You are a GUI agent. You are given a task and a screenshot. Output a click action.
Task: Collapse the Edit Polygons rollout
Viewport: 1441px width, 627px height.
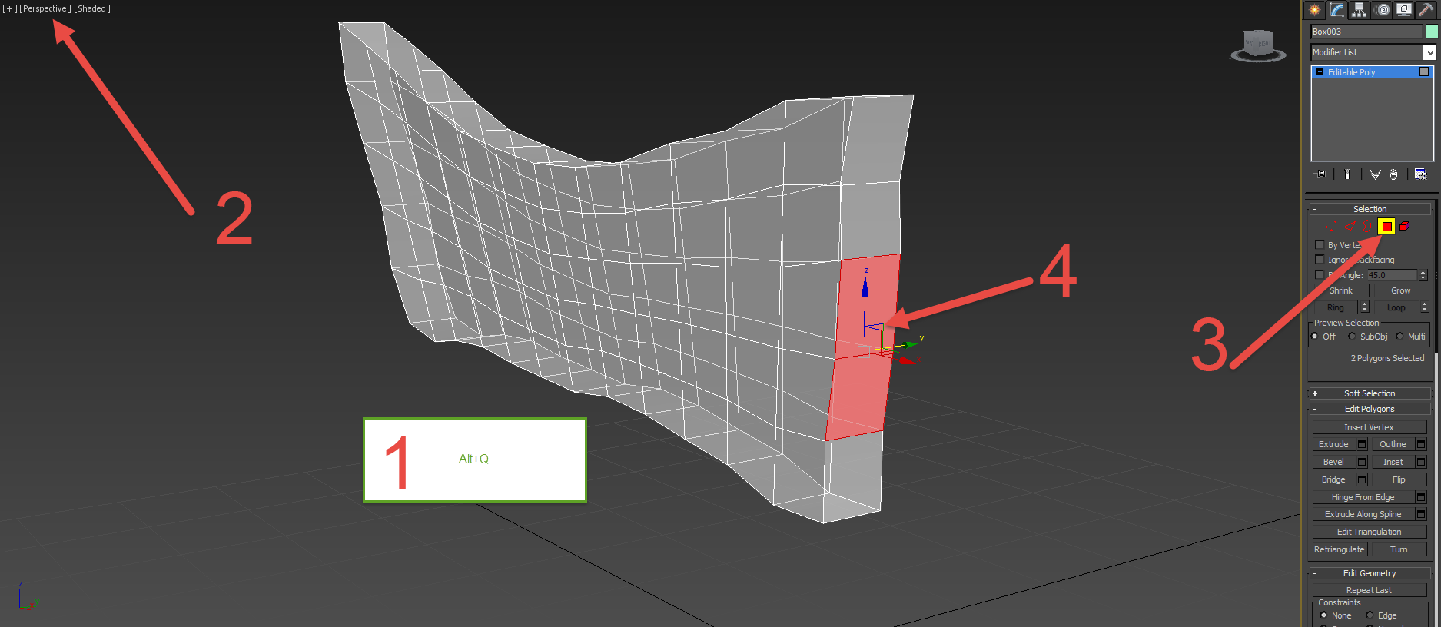[1370, 409]
